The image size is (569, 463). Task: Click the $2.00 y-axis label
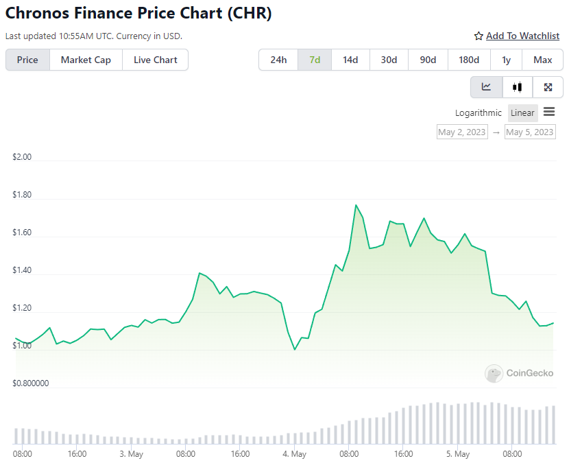coord(22,157)
